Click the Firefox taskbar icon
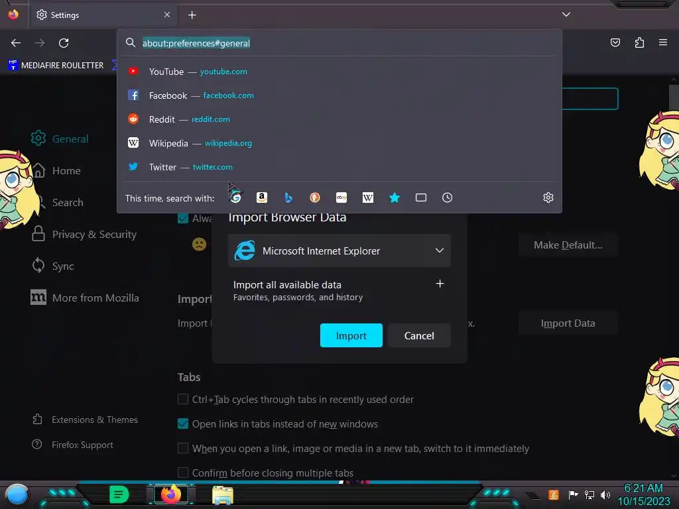 pos(171,494)
